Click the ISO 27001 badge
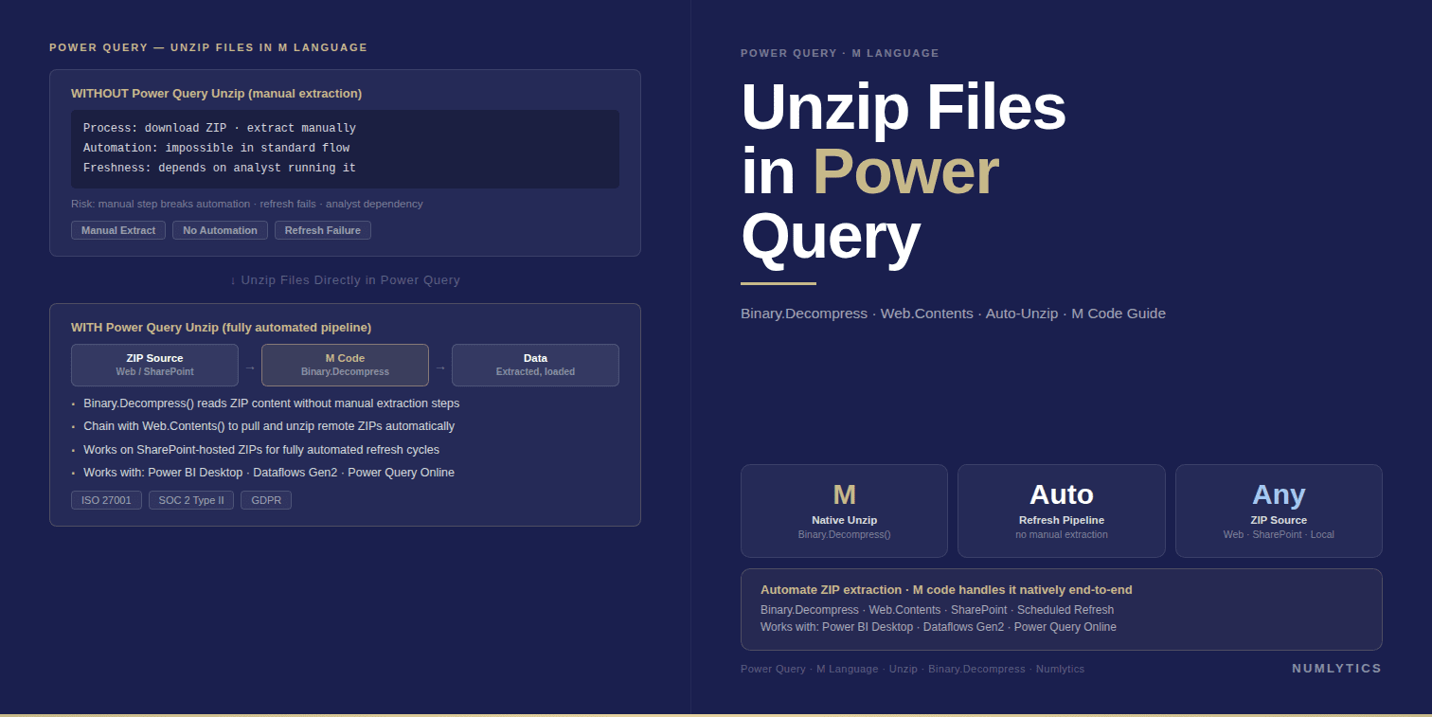 (106, 500)
